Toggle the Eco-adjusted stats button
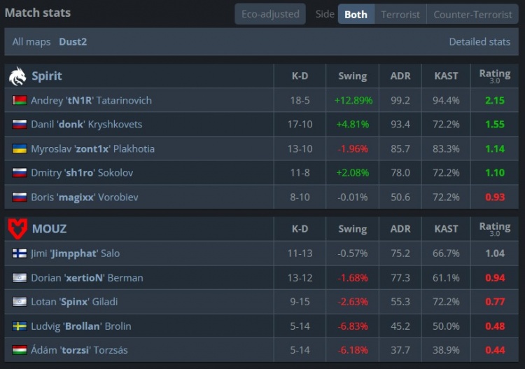 tap(270, 14)
